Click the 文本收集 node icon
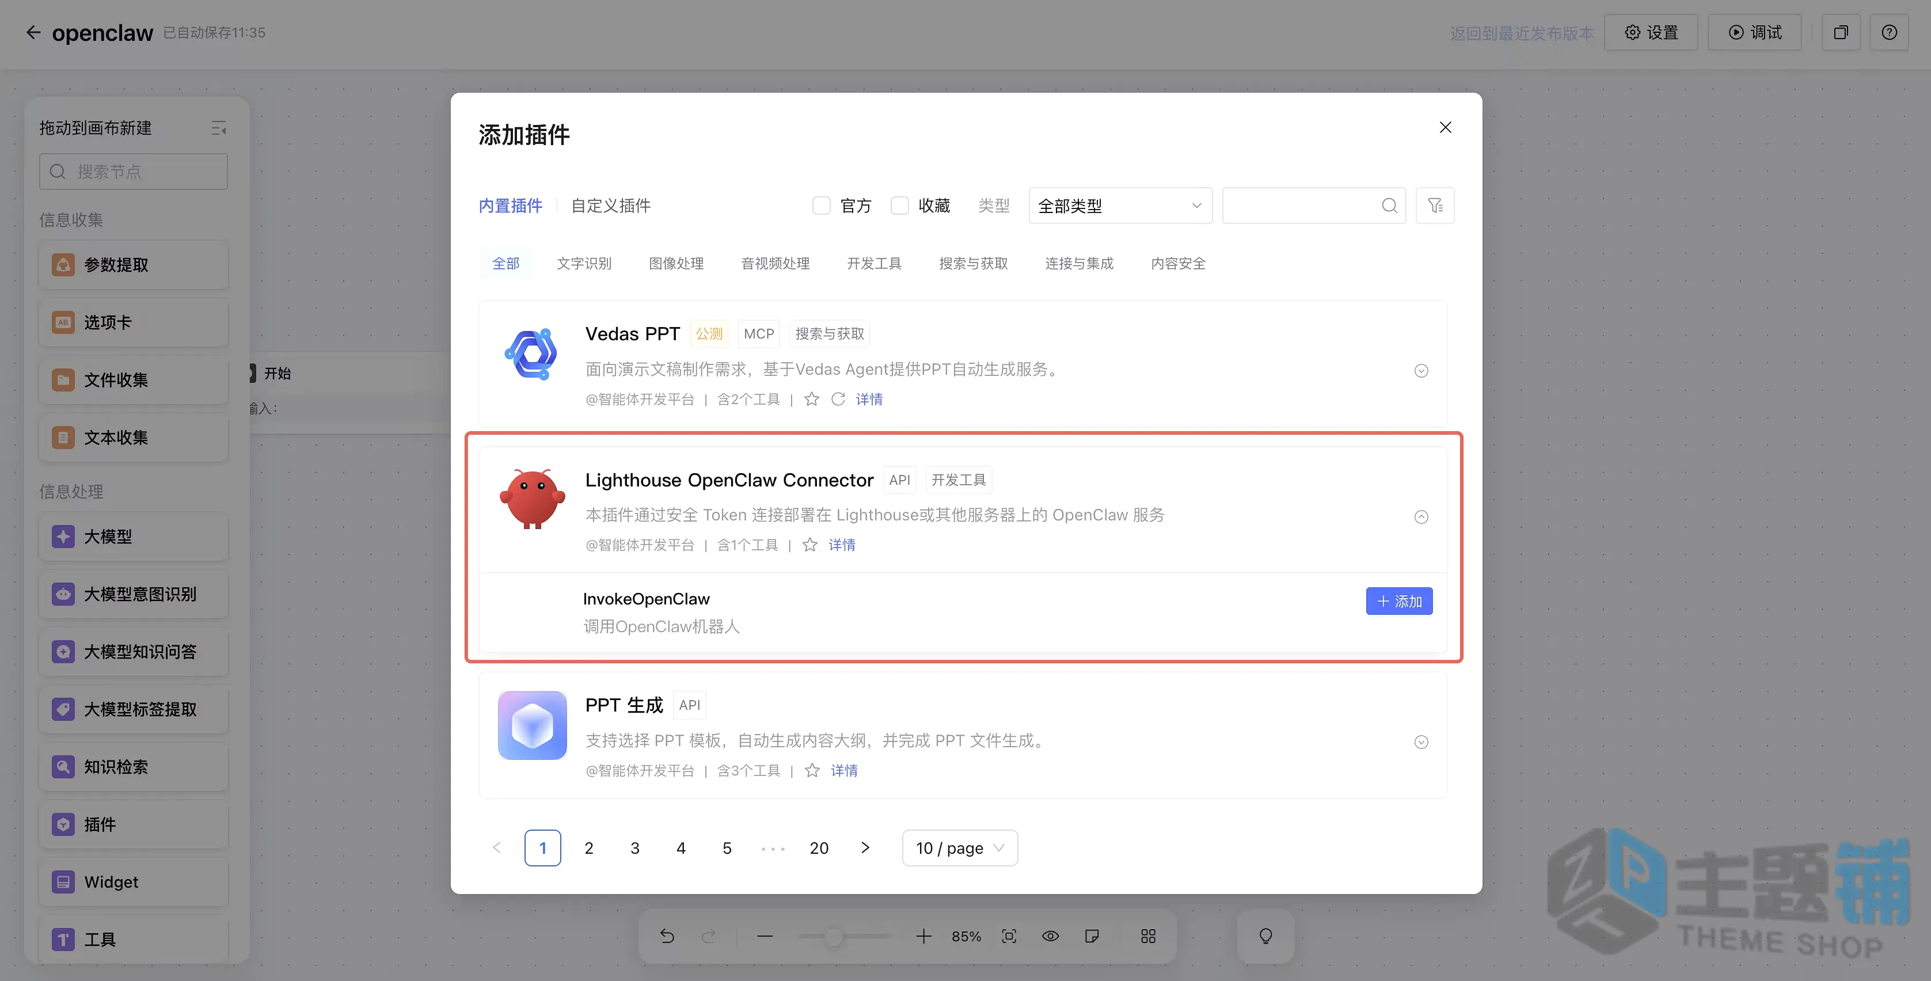Screen dimensions: 1931x981 click(x=63, y=438)
